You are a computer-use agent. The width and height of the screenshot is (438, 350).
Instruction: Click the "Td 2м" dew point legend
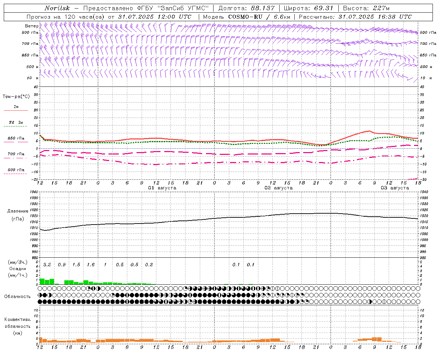click(16, 122)
